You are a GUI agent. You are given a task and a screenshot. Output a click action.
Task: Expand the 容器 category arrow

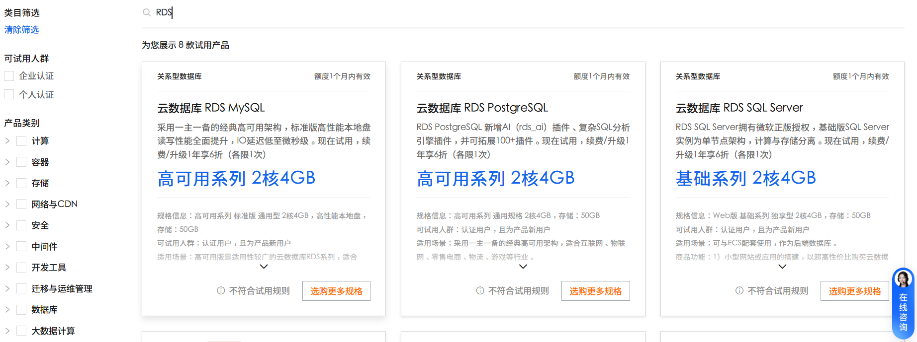(7, 162)
